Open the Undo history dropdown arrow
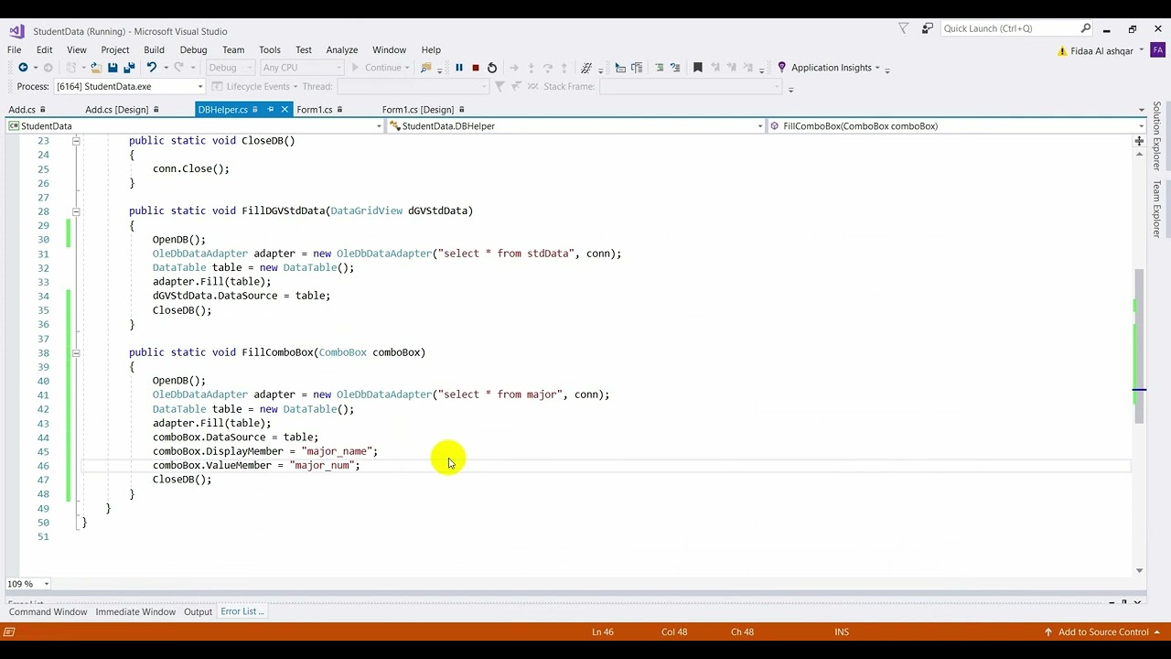This screenshot has height=659, width=1171. pos(165,69)
